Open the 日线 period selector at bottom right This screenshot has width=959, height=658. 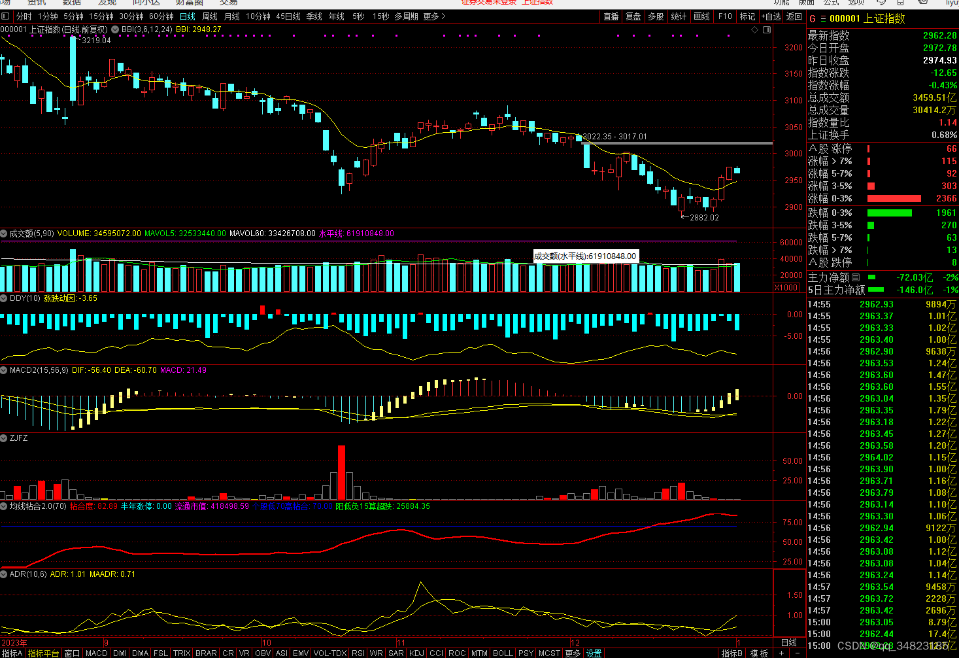pos(789,642)
